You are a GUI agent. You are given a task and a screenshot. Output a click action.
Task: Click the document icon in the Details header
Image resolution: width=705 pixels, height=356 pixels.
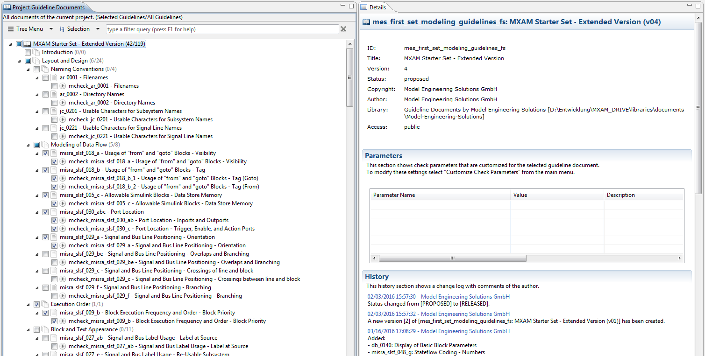tap(365, 21)
